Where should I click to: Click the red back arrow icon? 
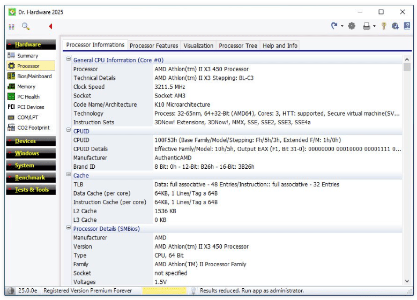click(x=50, y=26)
